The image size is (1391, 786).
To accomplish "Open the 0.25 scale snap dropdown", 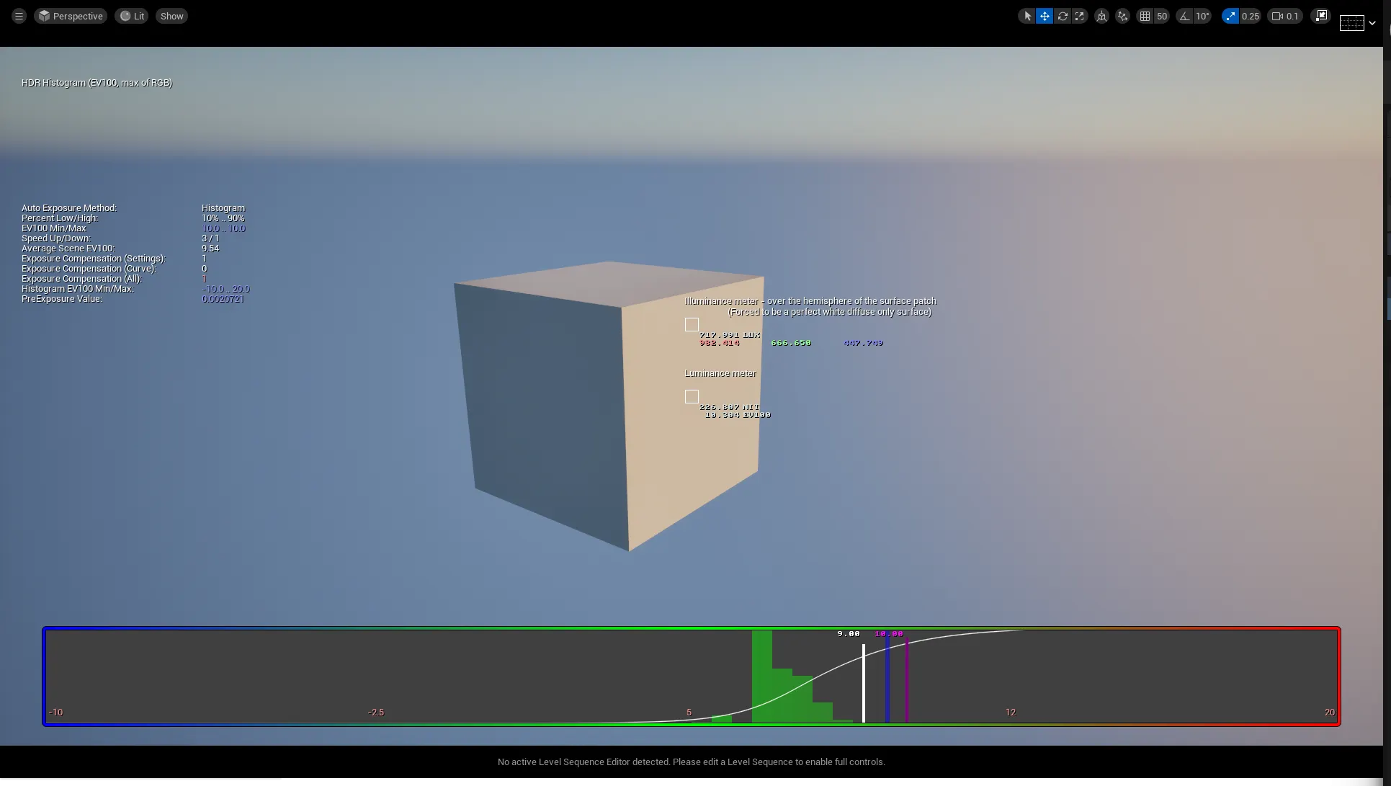I will tap(1251, 16).
